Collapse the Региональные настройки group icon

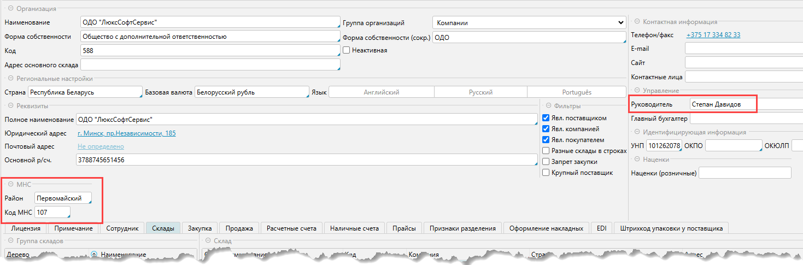pos(10,79)
